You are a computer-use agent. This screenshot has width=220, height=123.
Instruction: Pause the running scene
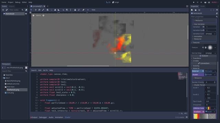tap(197, 2)
